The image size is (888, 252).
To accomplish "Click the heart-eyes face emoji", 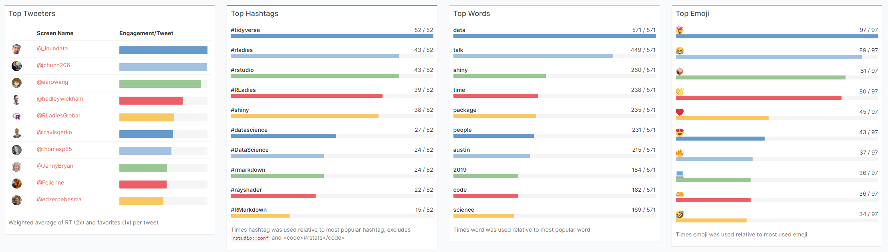I will point(679,133).
